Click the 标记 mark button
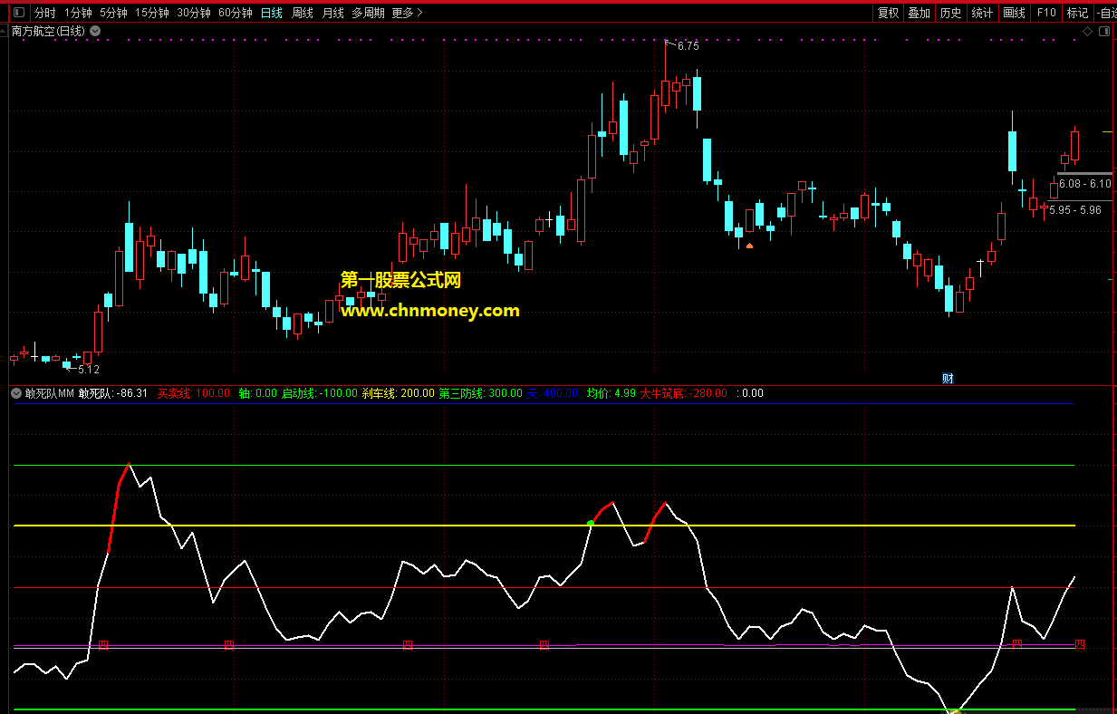The width and height of the screenshot is (1117, 714). coord(1077,13)
